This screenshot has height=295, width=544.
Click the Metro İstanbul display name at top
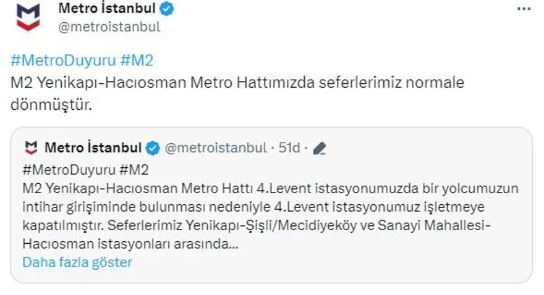pyautogui.click(x=106, y=9)
